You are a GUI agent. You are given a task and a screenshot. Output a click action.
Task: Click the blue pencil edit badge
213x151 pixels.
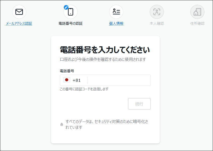tap(66, 7)
